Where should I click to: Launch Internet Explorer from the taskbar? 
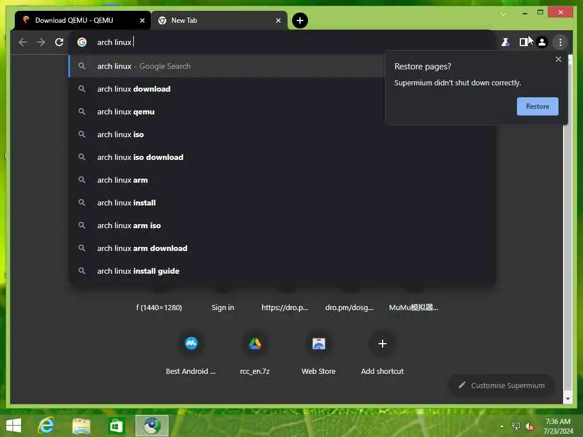(46, 426)
